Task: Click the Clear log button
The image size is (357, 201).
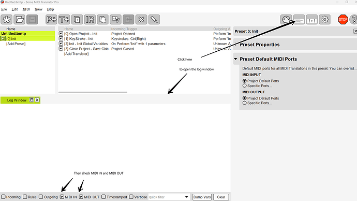Action: coord(221,197)
